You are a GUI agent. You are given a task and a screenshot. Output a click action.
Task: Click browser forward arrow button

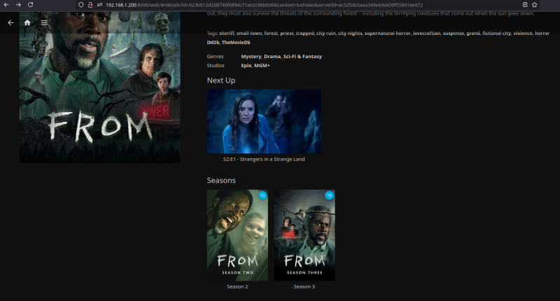[x=18, y=5]
